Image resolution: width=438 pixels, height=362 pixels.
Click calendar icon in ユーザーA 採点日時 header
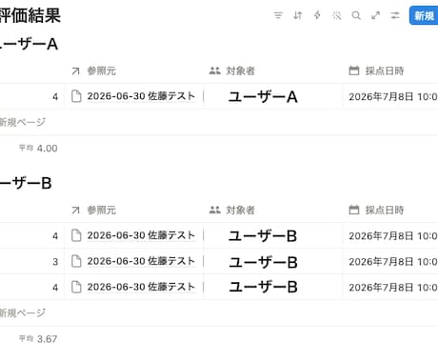pyautogui.click(x=354, y=70)
